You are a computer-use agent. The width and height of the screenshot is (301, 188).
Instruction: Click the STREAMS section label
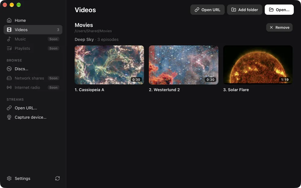(x=15, y=99)
